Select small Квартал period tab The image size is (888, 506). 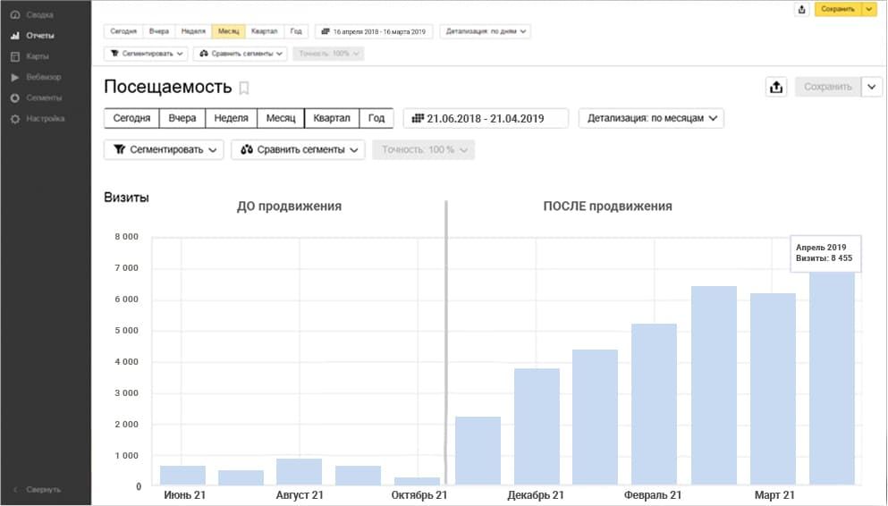click(x=264, y=31)
